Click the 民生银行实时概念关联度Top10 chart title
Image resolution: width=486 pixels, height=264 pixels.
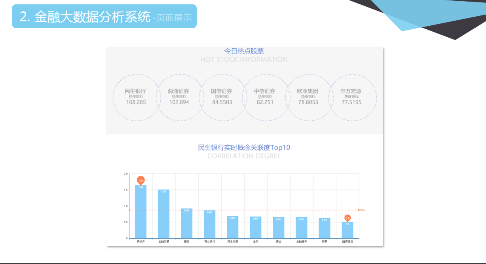244,148
